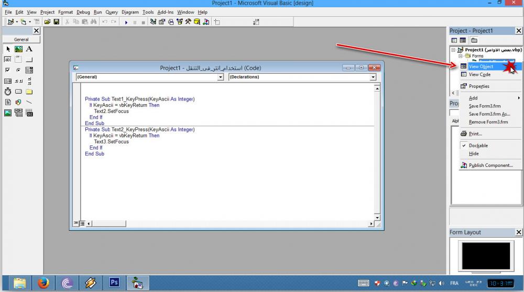This screenshot has height=292, width=524.
Task: Open the Visual Component Manager toolbar icon
Action: pyautogui.click(x=206, y=21)
